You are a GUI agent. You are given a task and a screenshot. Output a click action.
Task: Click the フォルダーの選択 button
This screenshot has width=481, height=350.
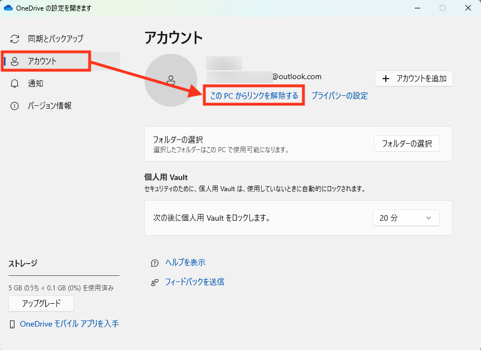point(407,144)
